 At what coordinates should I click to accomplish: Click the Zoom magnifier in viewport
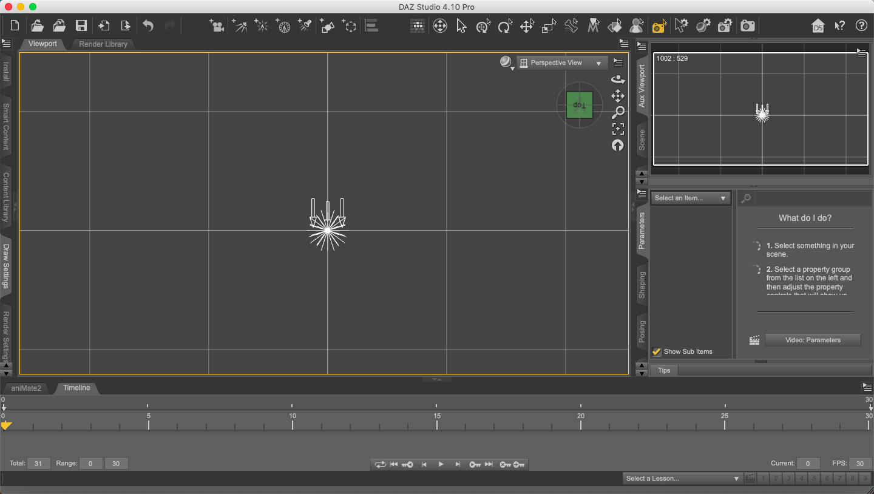click(618, 112)
